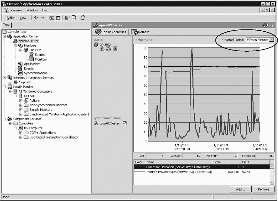The image size is (278, 201).
Task: Toggle the Show/Hide Console Tree icon
Action: click(58, 18)
